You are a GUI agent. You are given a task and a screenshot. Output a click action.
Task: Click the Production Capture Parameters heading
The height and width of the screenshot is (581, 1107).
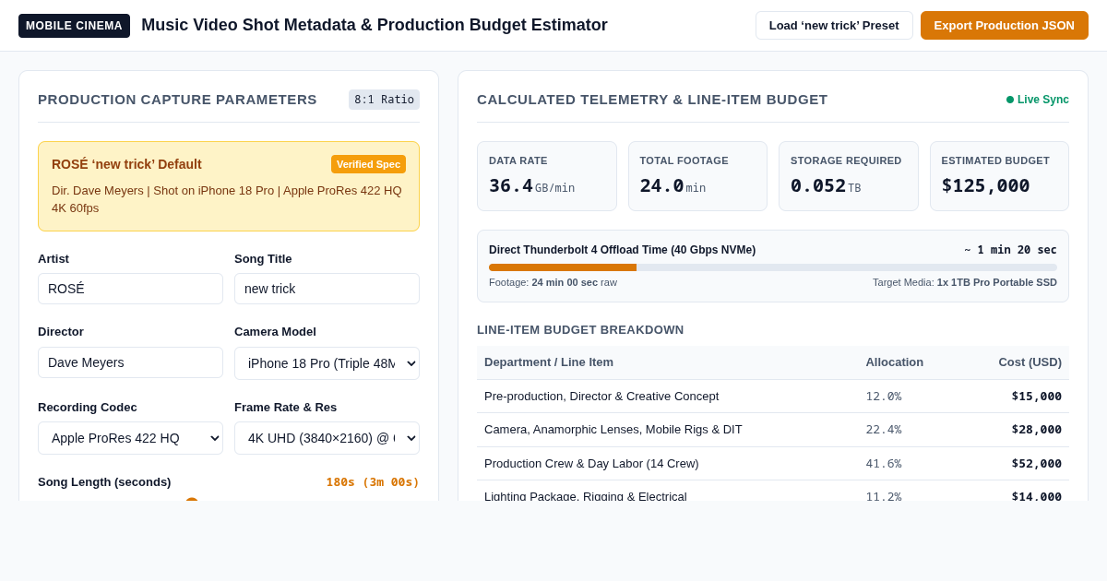click(177, 100)
